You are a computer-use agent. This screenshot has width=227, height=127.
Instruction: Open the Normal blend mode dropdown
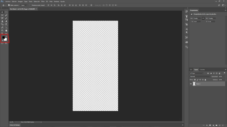(x=200, y=77)
